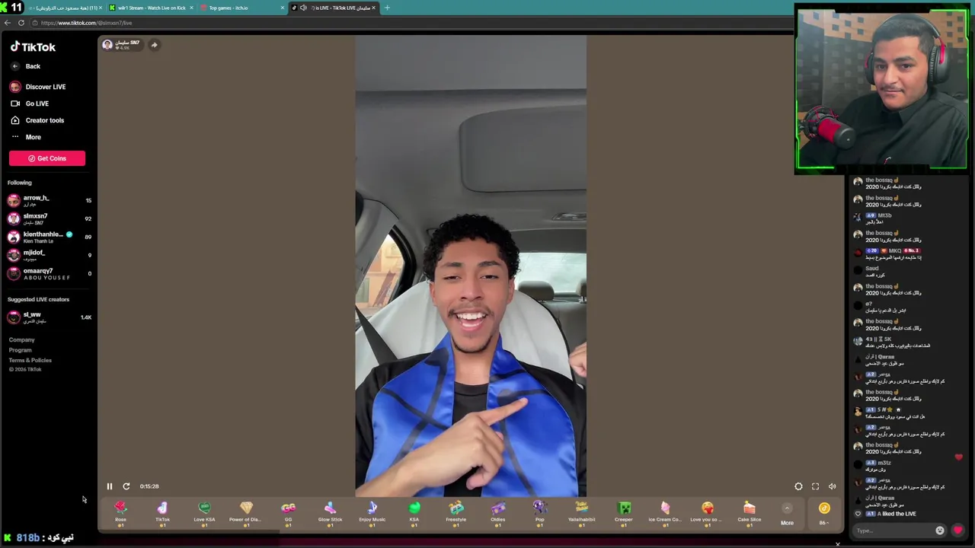
Task: Open the Company footer link
Action: tap(21, 339)
